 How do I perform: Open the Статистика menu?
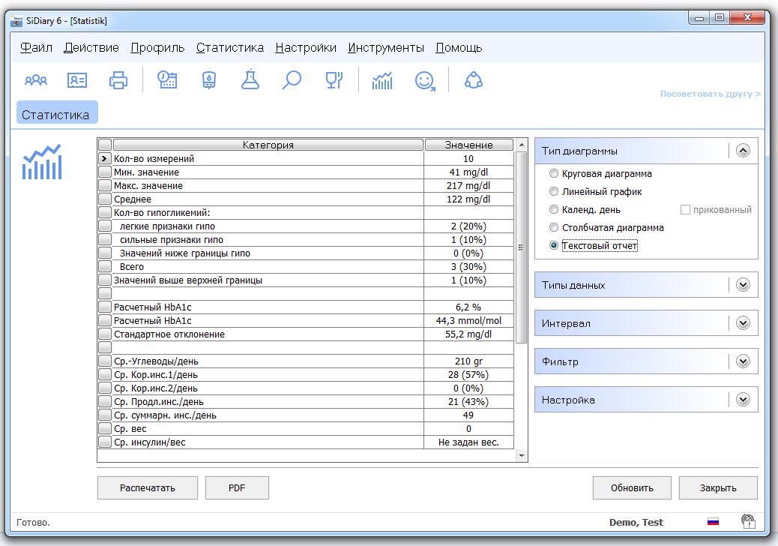click(x=229, y=47)
